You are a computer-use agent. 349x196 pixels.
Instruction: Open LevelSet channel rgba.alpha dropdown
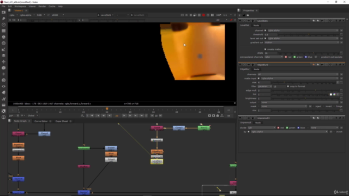(303, 30)
